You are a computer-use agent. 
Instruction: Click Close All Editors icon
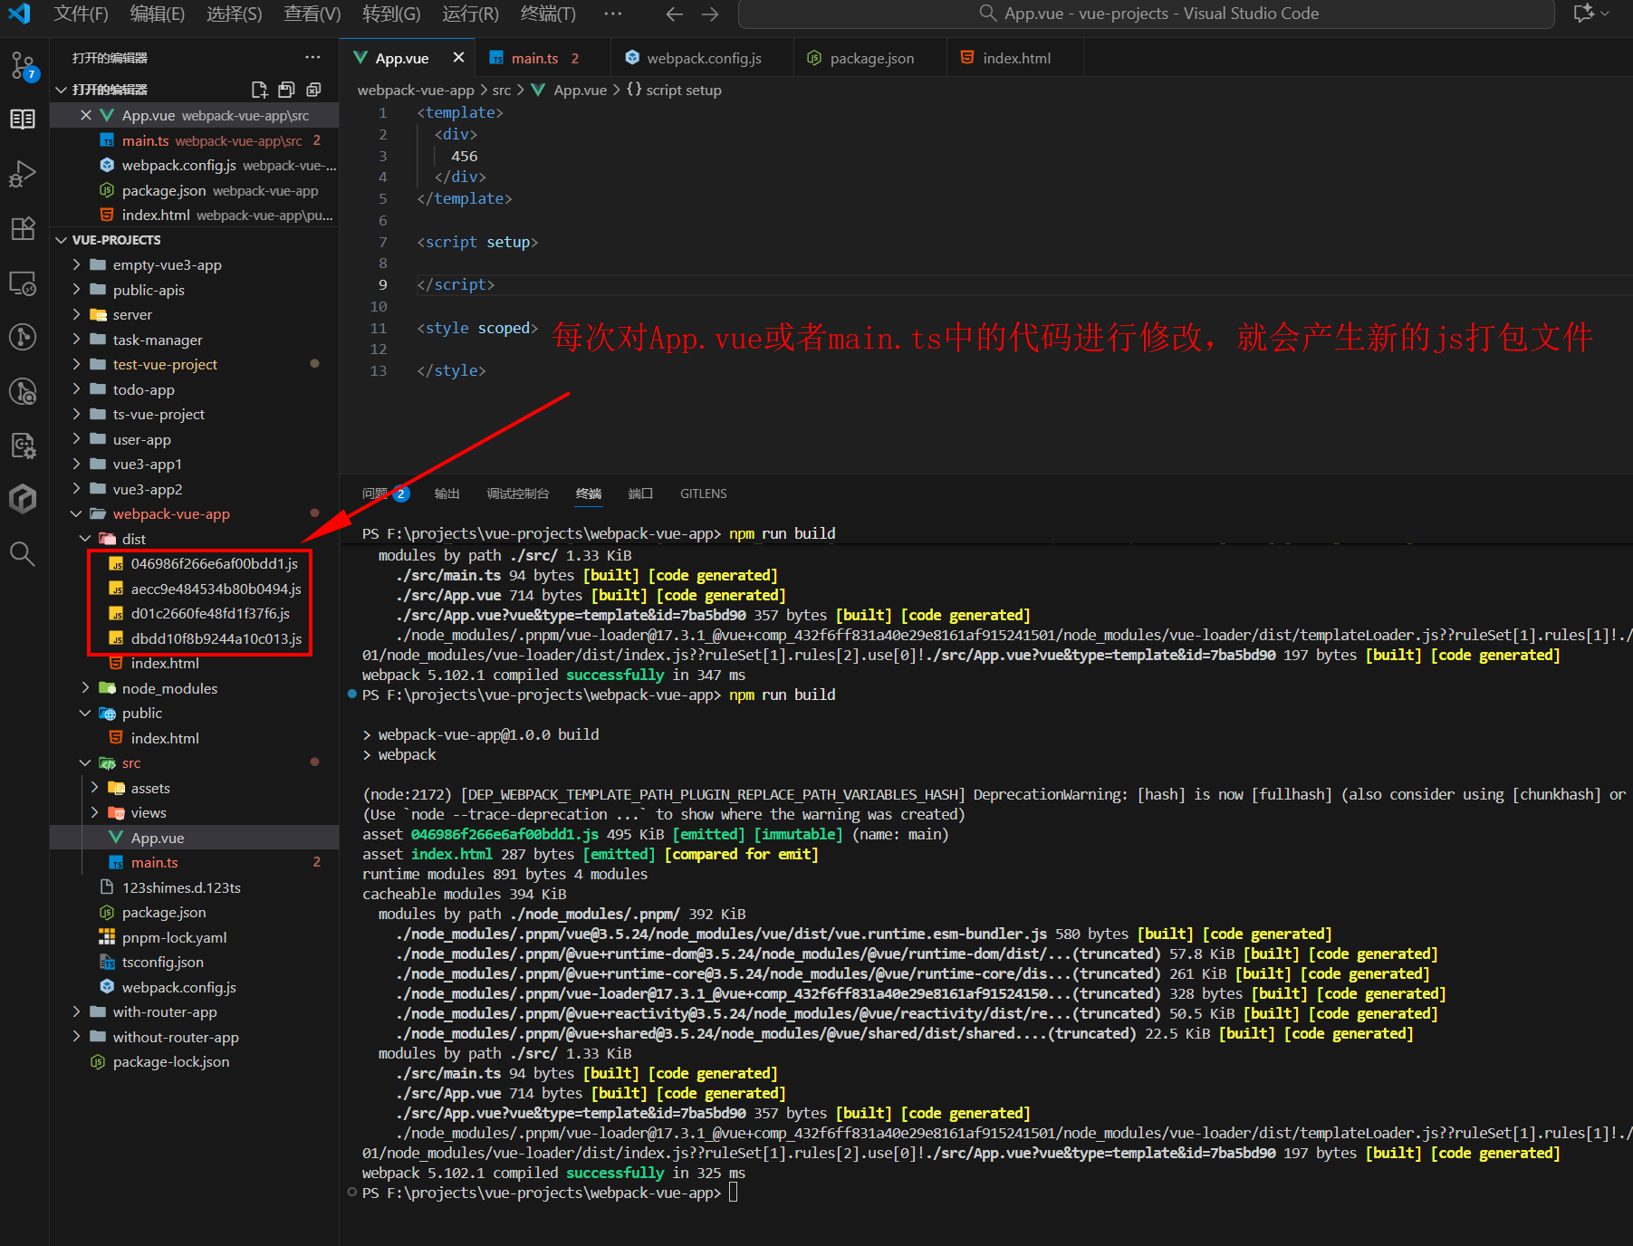pos(313,90)
